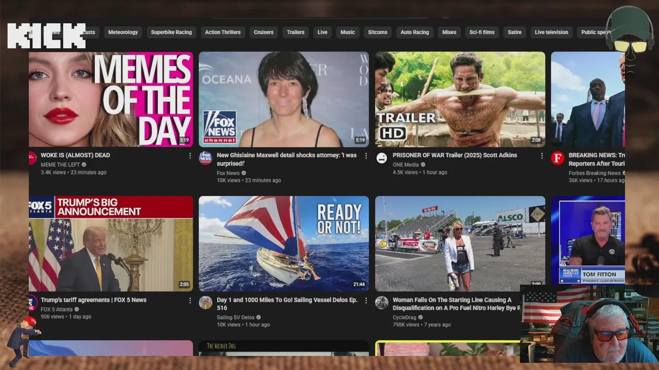This screenshot has height=370, width=659.
Task: Click the '798K views • 7 years ago' text
Action: point(422,325)
